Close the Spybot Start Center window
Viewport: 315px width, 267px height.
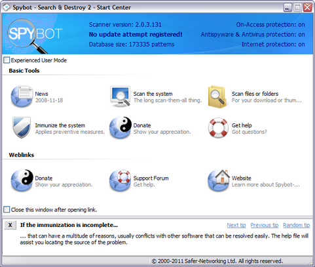[x=307, y=7]
